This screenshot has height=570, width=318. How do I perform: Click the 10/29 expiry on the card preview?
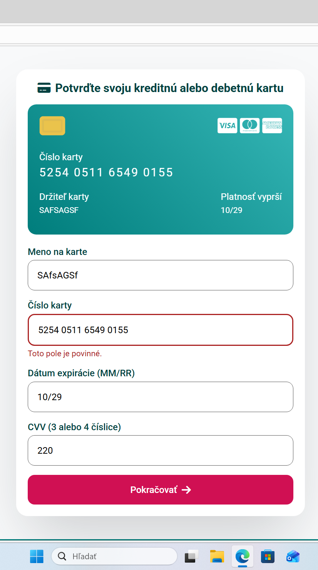coord(231,210)
